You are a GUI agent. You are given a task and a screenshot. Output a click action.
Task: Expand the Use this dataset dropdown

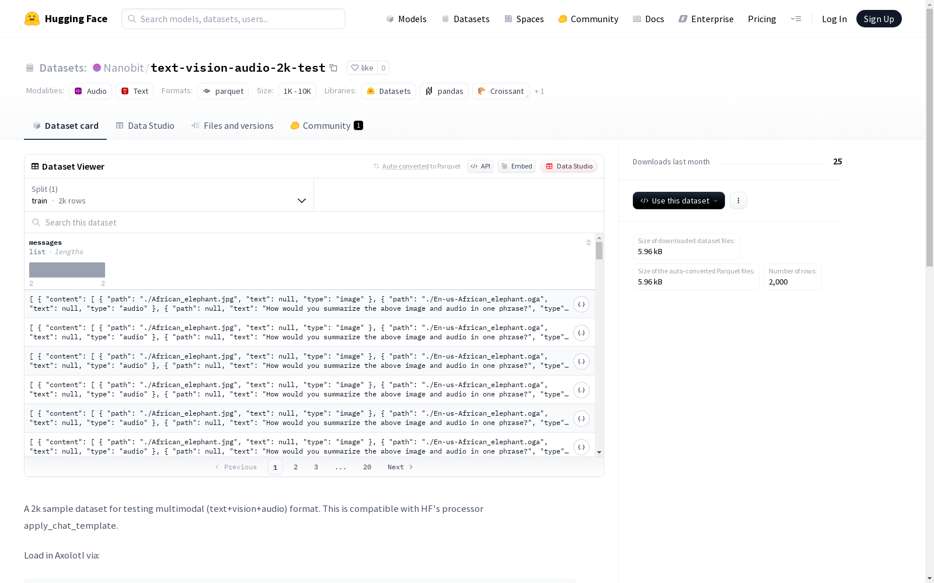(679, 201)
